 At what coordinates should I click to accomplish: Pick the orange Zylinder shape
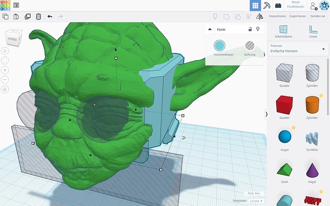(x=312, y=105)
